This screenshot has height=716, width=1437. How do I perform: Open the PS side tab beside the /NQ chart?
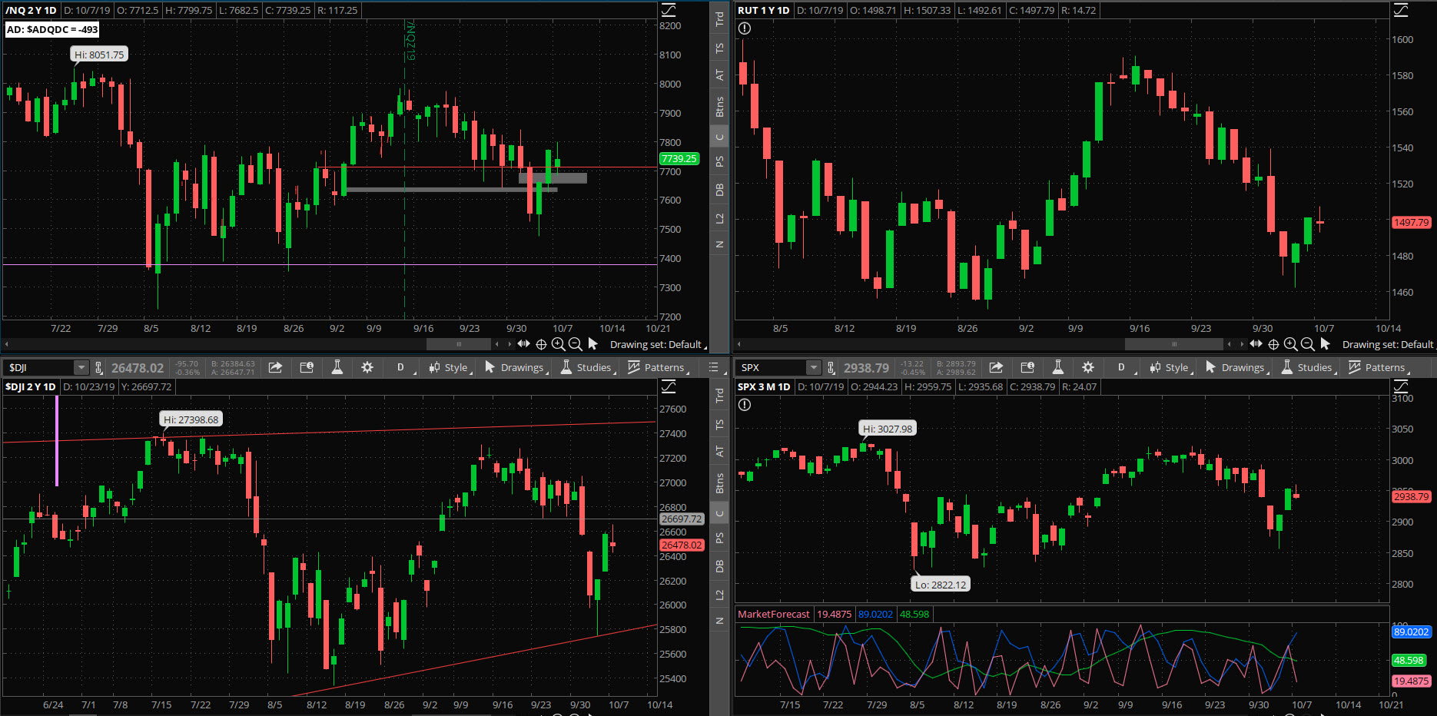[719, 161]
